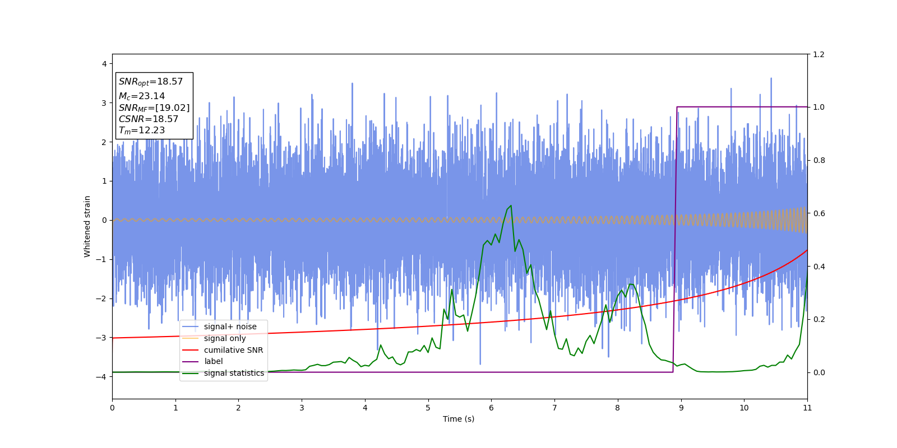Click x-axis tick label 3
897x448 pixels.
tap(302, 408)
